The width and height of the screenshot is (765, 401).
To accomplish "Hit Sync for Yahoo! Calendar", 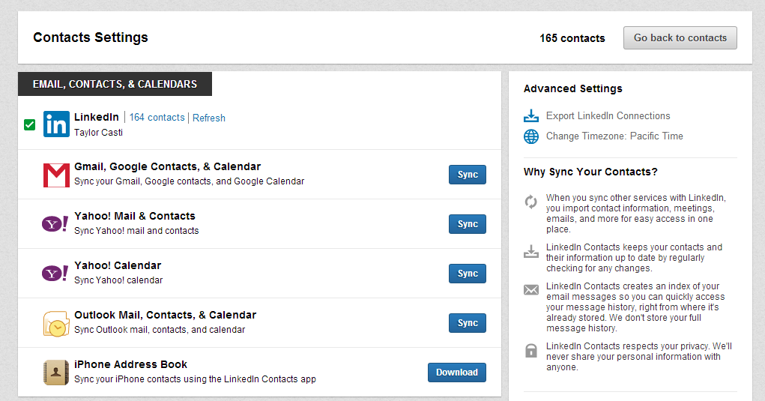I will click(468, 274).
